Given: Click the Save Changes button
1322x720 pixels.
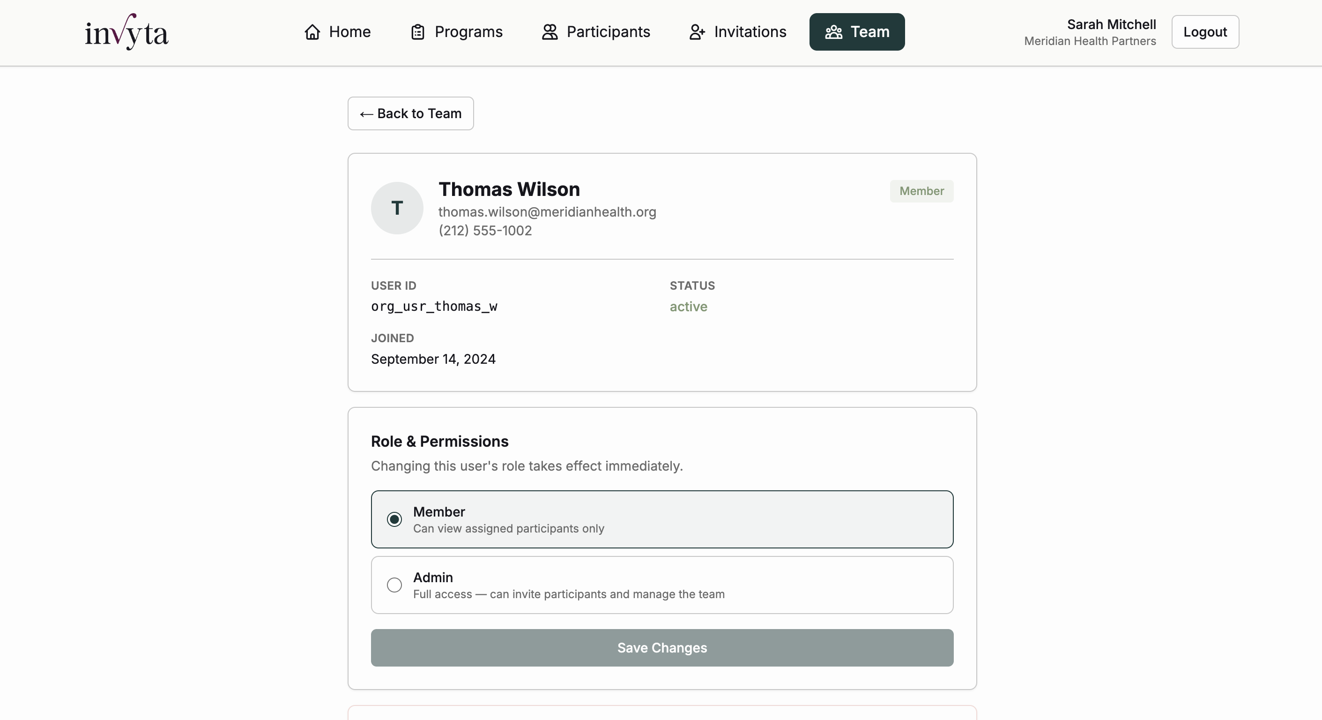Looking at the screenshot, I should click(x=662, y=648).
